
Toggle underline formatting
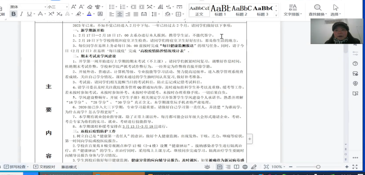coord(29,14)
